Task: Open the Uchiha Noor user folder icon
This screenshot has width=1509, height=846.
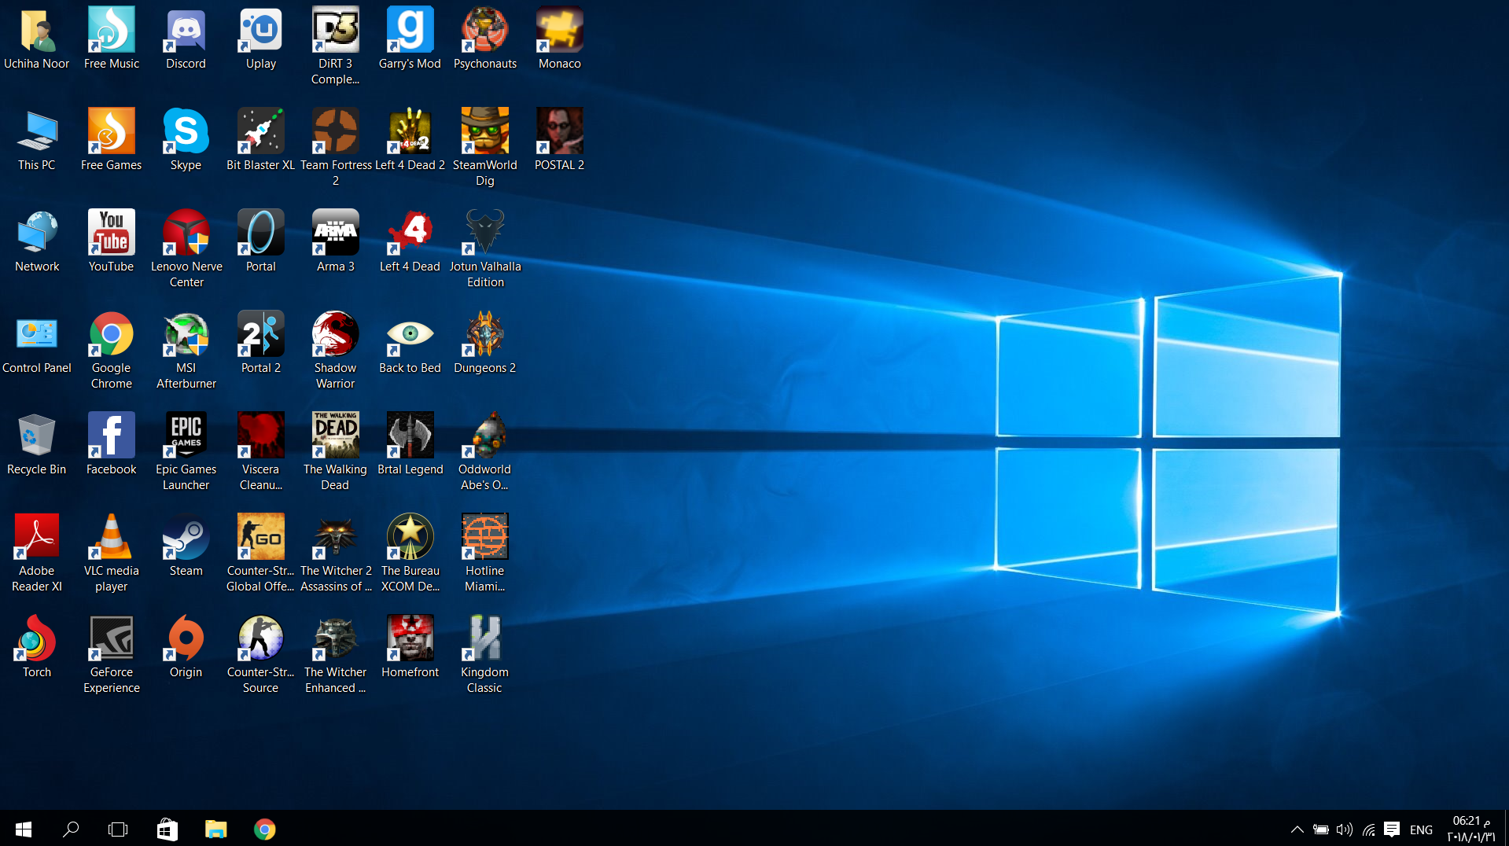Action: pos(37,30)
